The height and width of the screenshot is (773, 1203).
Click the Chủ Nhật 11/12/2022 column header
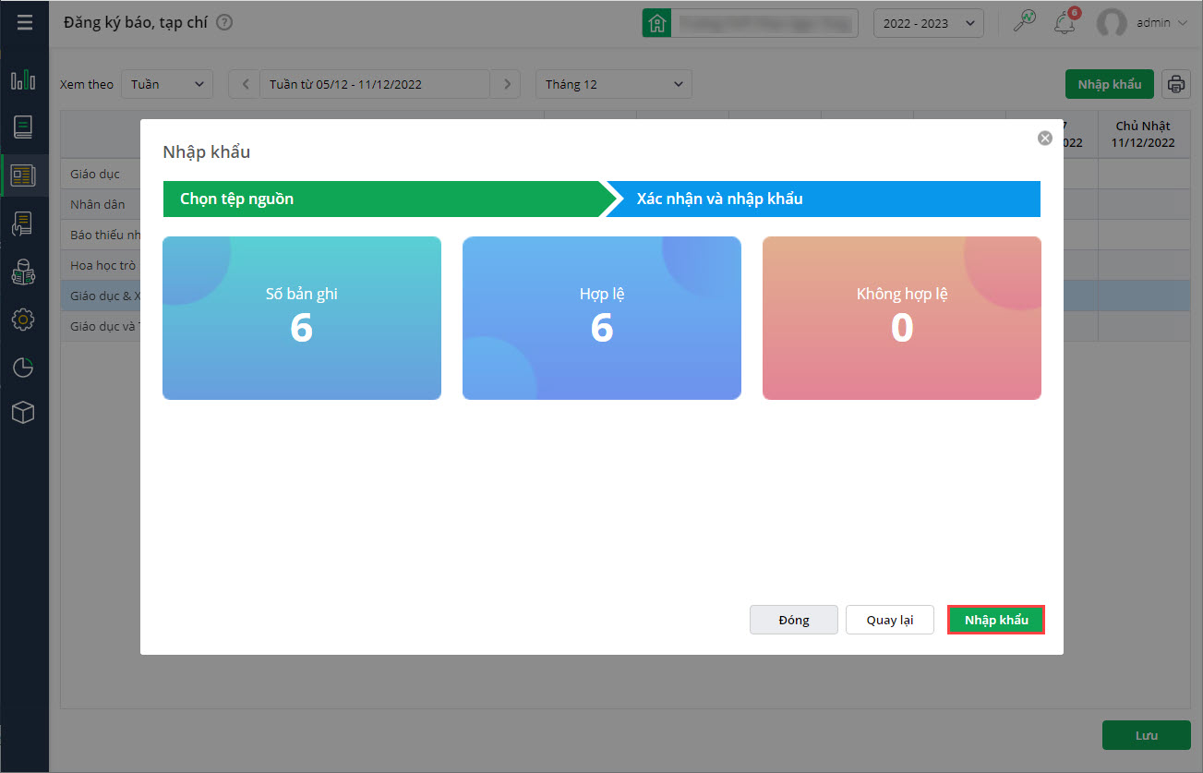click(x=1143, y=135)
